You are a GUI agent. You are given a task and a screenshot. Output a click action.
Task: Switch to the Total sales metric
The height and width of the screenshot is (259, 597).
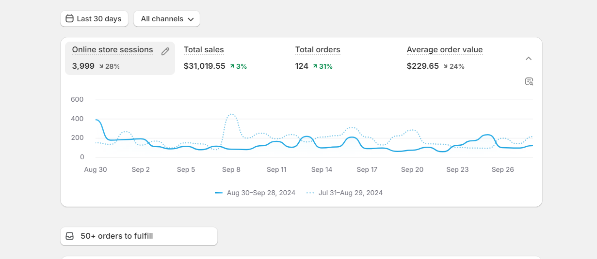(x=204, y=50)
